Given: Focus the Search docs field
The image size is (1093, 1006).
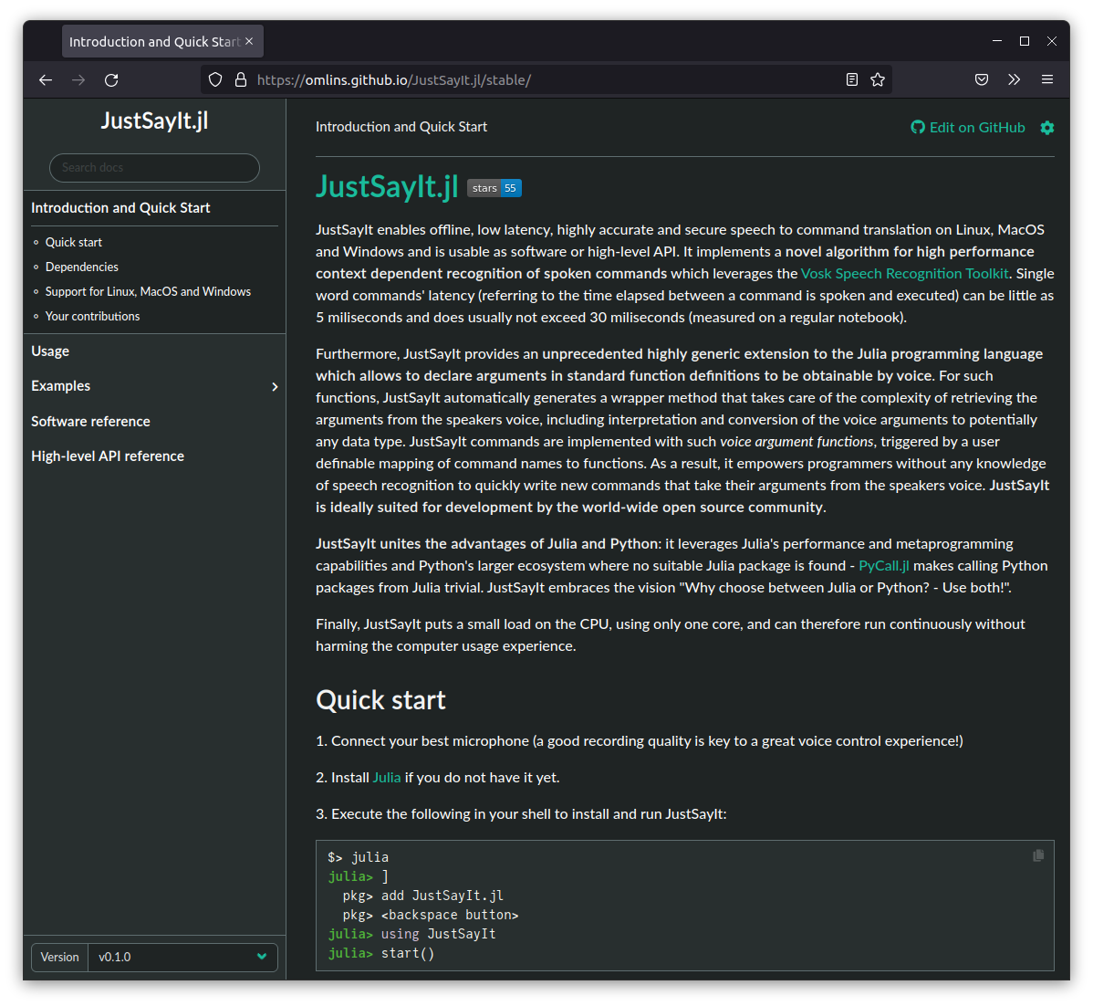Looking at the screenshot, I should coord(154,167).
